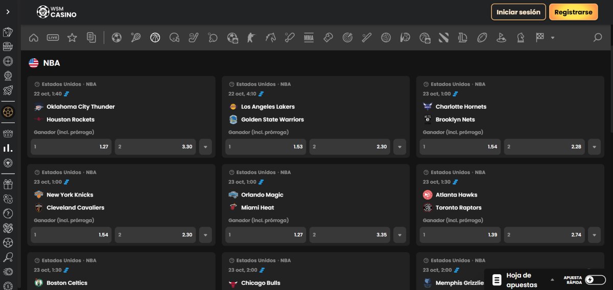The width and height of the screenshot is (613, 290).
Task: Expand more markets for Thunder vs Rockets
Action: click(205, 147)
